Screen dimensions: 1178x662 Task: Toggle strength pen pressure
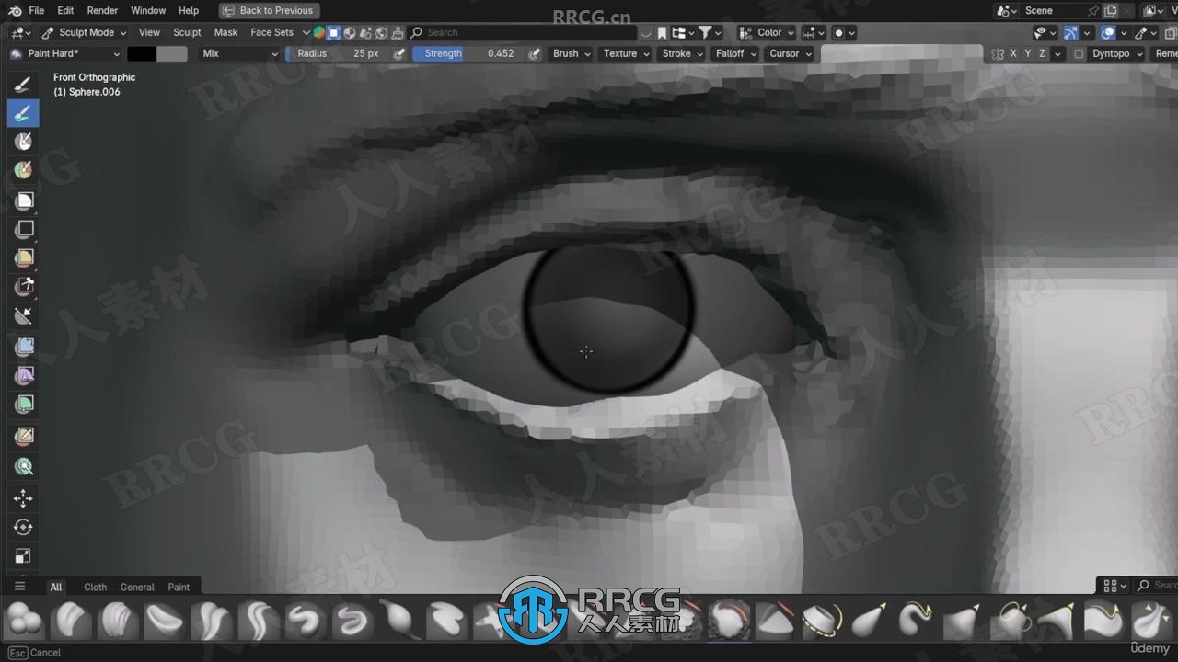click(535, 53)
